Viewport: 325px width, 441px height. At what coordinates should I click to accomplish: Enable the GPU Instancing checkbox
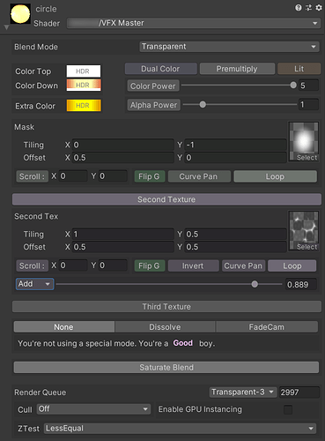[x=288, y=409]
